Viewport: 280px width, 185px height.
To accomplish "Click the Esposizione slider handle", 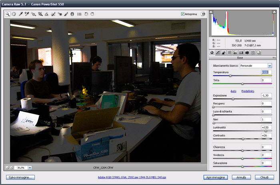I will [233, 99].
